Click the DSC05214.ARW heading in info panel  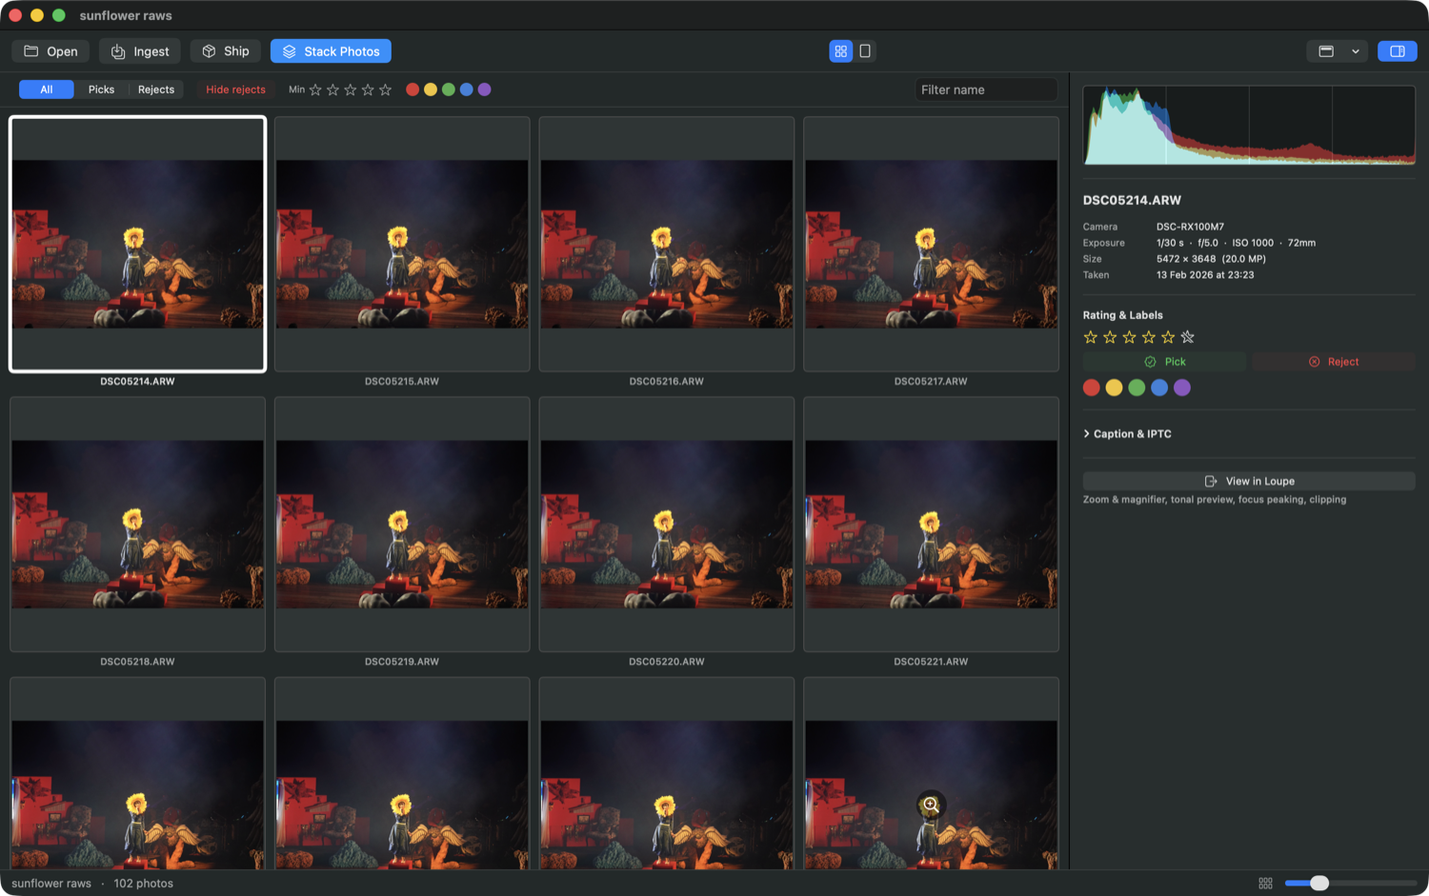pyautogui.click(x=1132, y=200)
